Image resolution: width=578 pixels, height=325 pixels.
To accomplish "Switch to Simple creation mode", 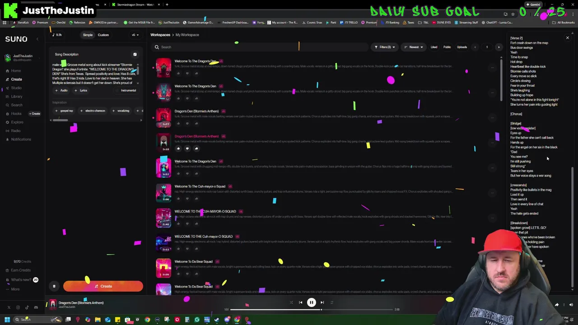I will tap(88, 35).
